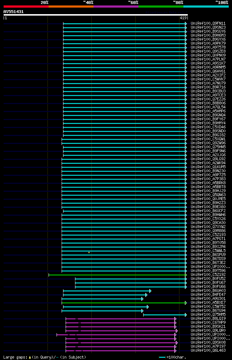Select the UniRef100_B0FU67 label

click(x=208, y=283)
